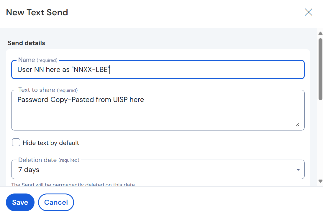Enable the Hide text by default checkbox
This screenshot has width=323, height=215.
[x=16, y=142]
